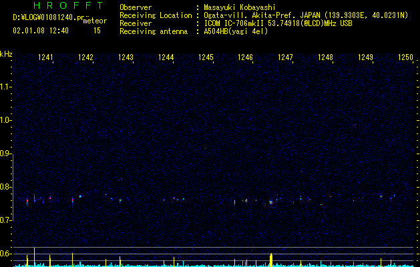Viewport: 420px width, 267px height.
Task: Click the 1249 time axis marker
Action: click(x=366, y=57)
